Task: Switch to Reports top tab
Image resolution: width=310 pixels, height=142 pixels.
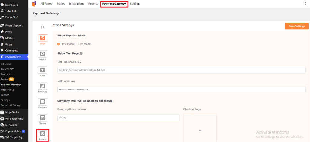Action: click(93, 4)
